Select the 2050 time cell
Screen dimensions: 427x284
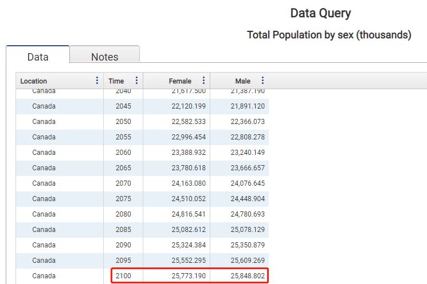[123, 122]
